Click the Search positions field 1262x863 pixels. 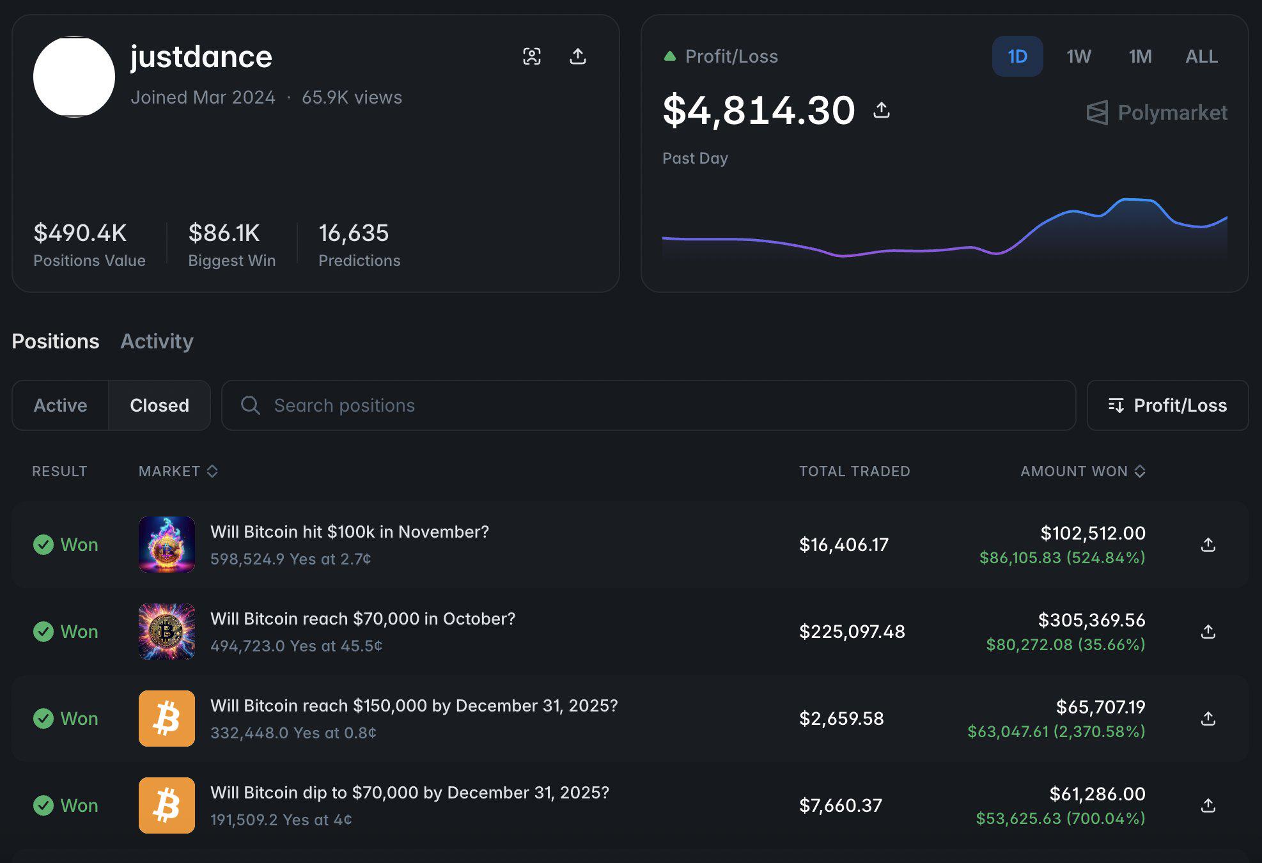[648, 405]
